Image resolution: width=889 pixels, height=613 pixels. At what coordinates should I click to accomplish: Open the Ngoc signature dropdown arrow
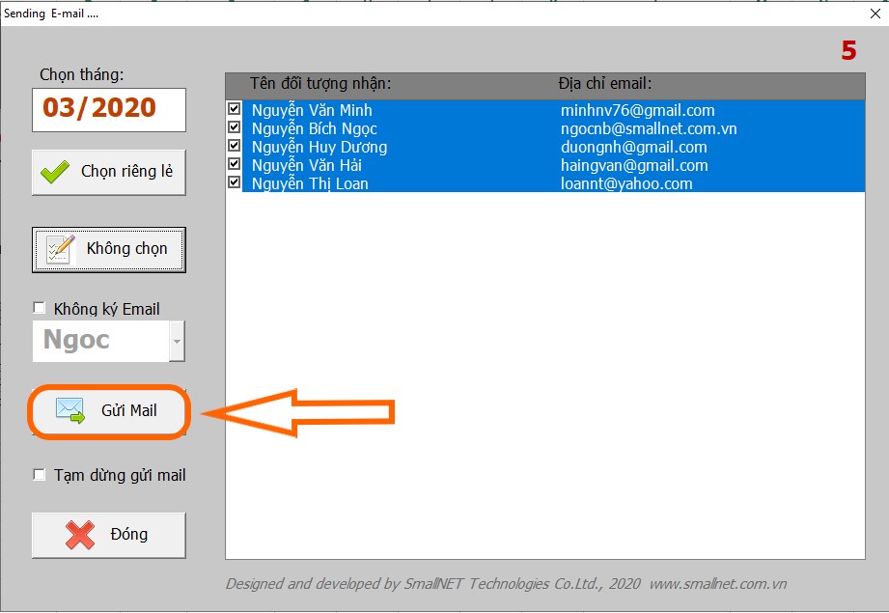pyautogui.click(x=177, y=342)
